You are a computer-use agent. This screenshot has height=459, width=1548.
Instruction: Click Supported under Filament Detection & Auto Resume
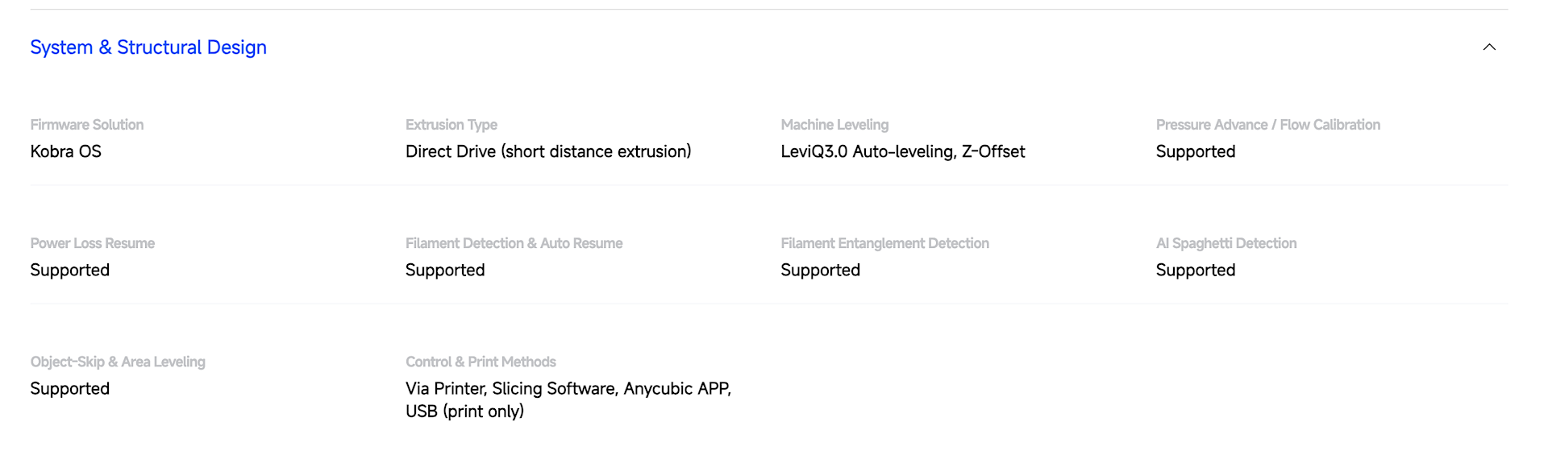click(x=445, y=270)
